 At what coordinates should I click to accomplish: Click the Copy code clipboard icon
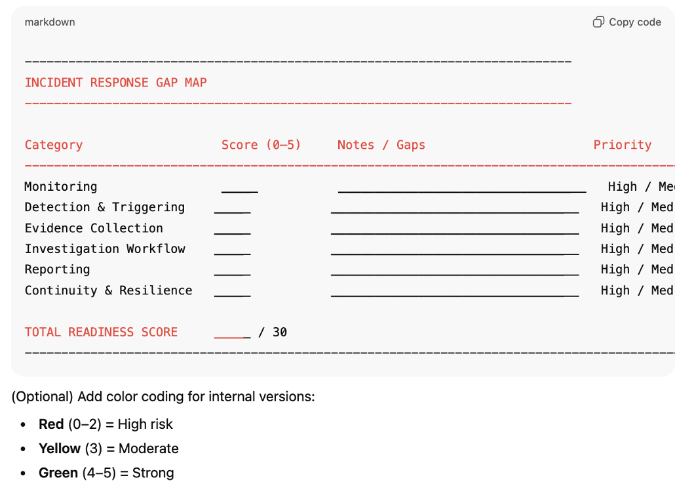(598, 22)
